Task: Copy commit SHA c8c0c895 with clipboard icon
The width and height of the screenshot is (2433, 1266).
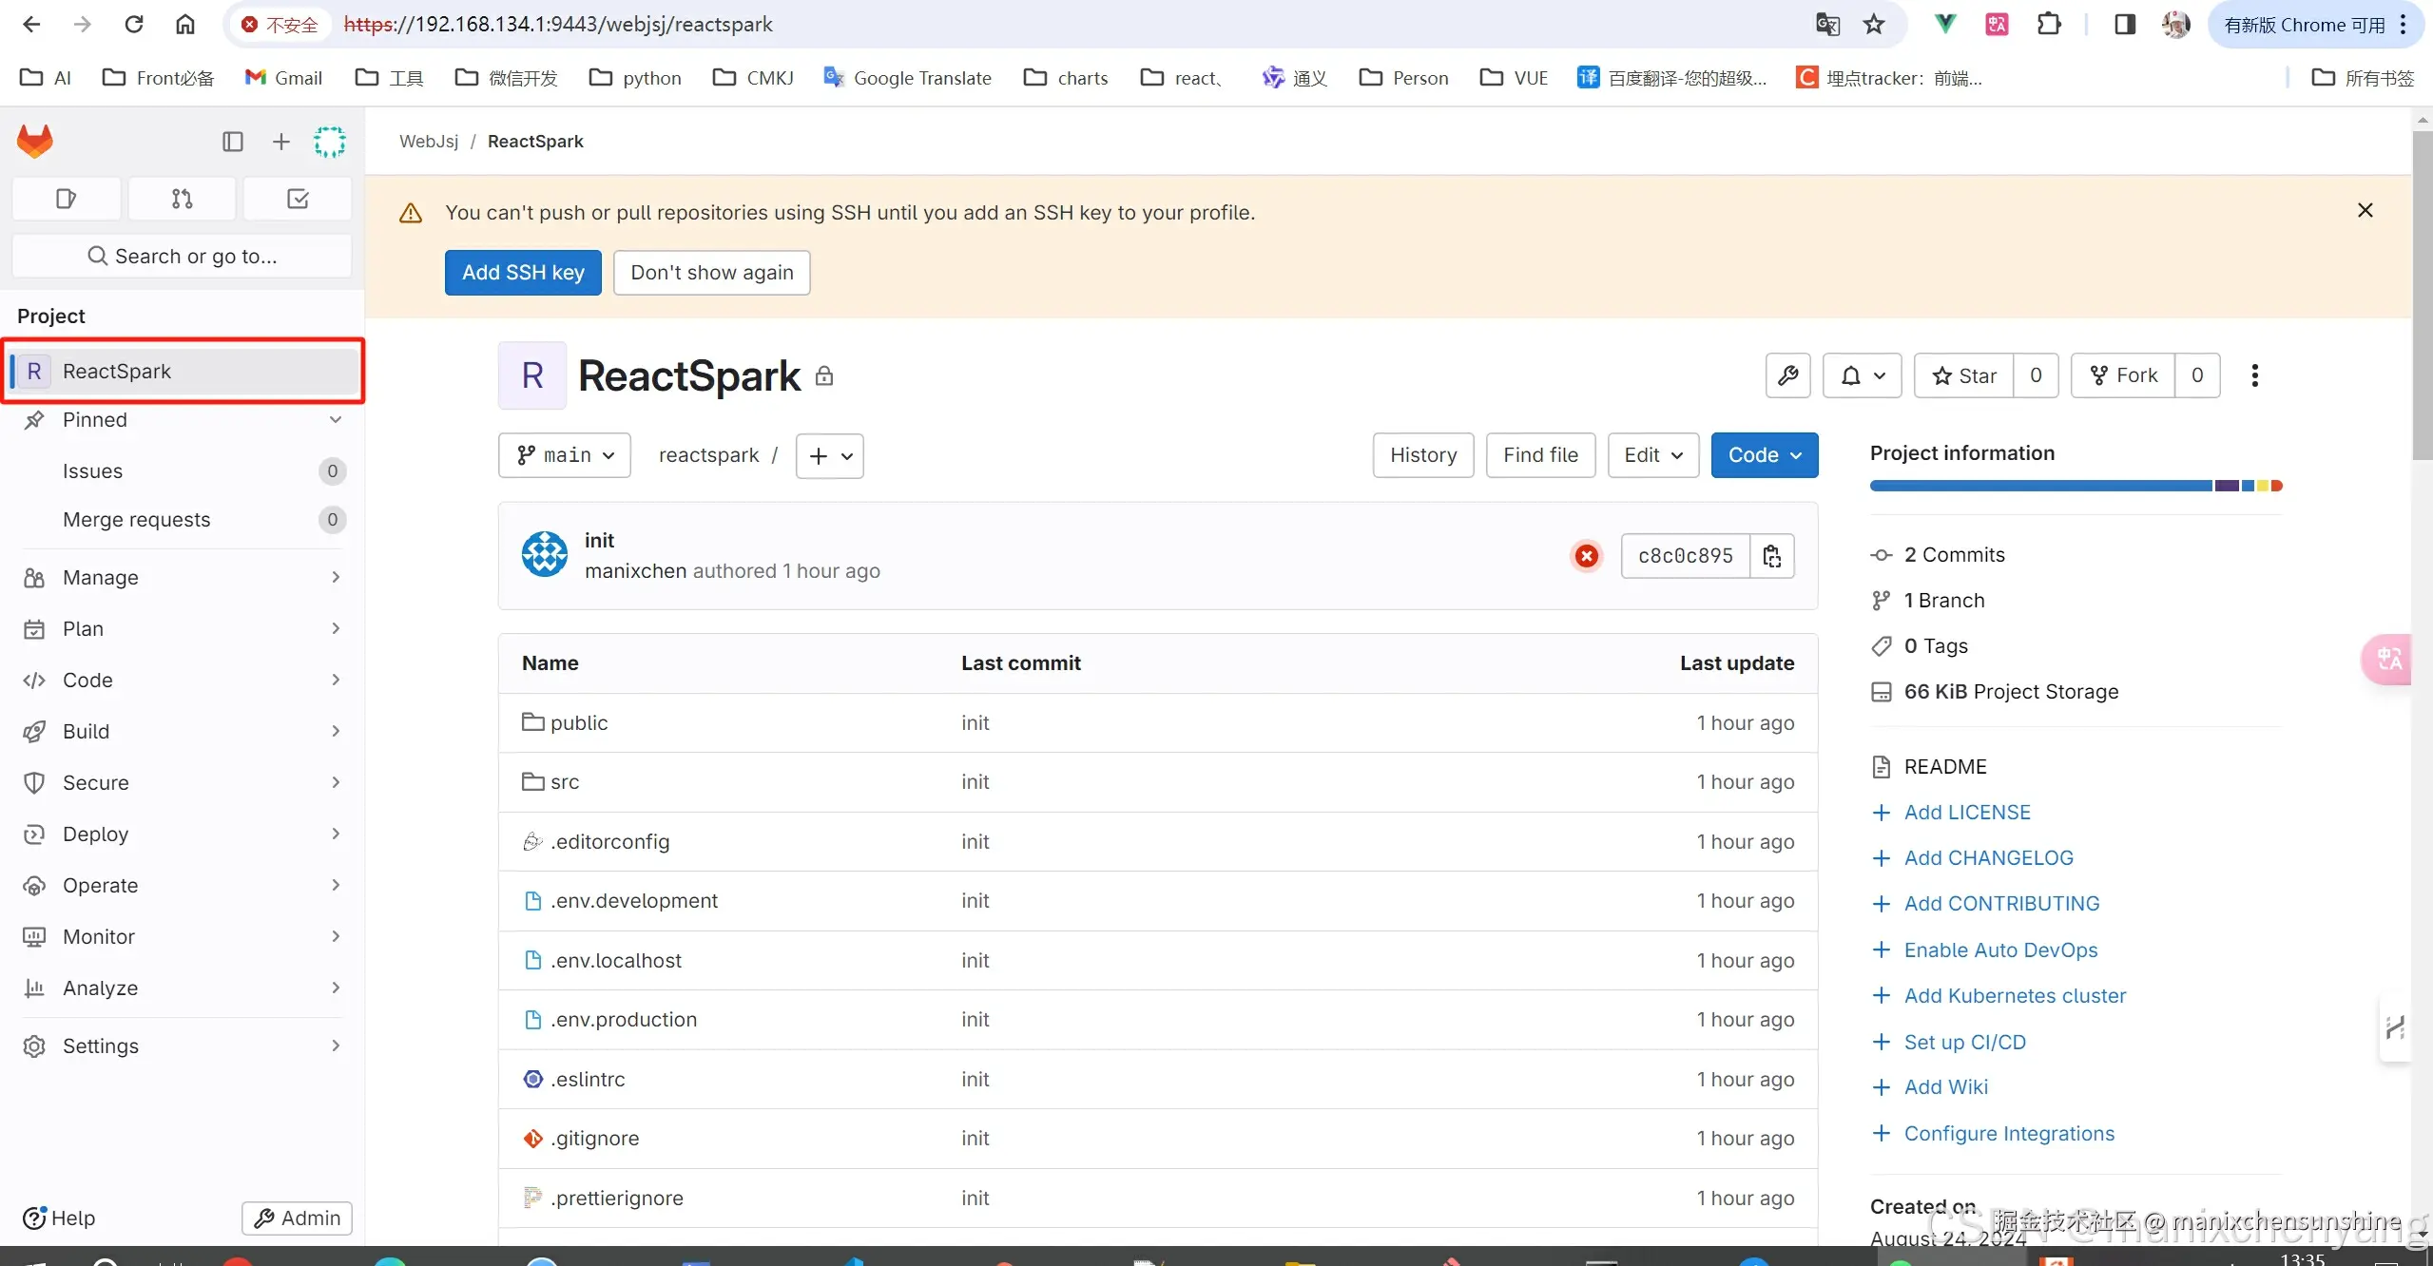Action: pyautogui.click(x=1772, y=556)
